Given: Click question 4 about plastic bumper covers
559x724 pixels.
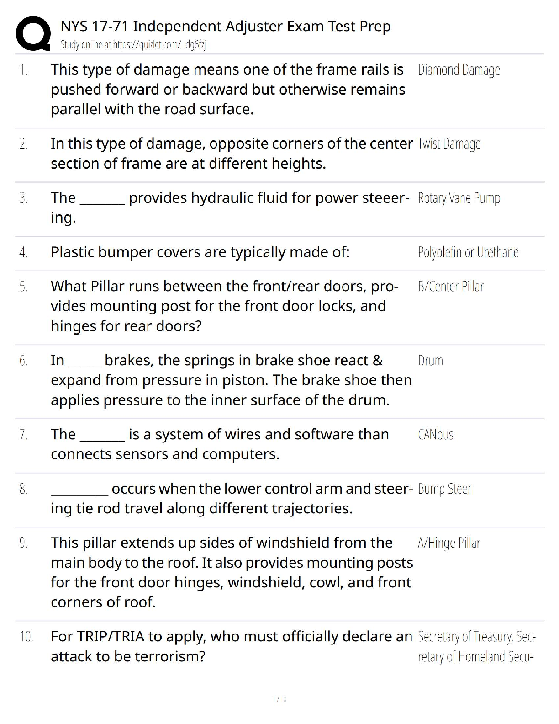Looking at the screenshot, I should 200,252.
